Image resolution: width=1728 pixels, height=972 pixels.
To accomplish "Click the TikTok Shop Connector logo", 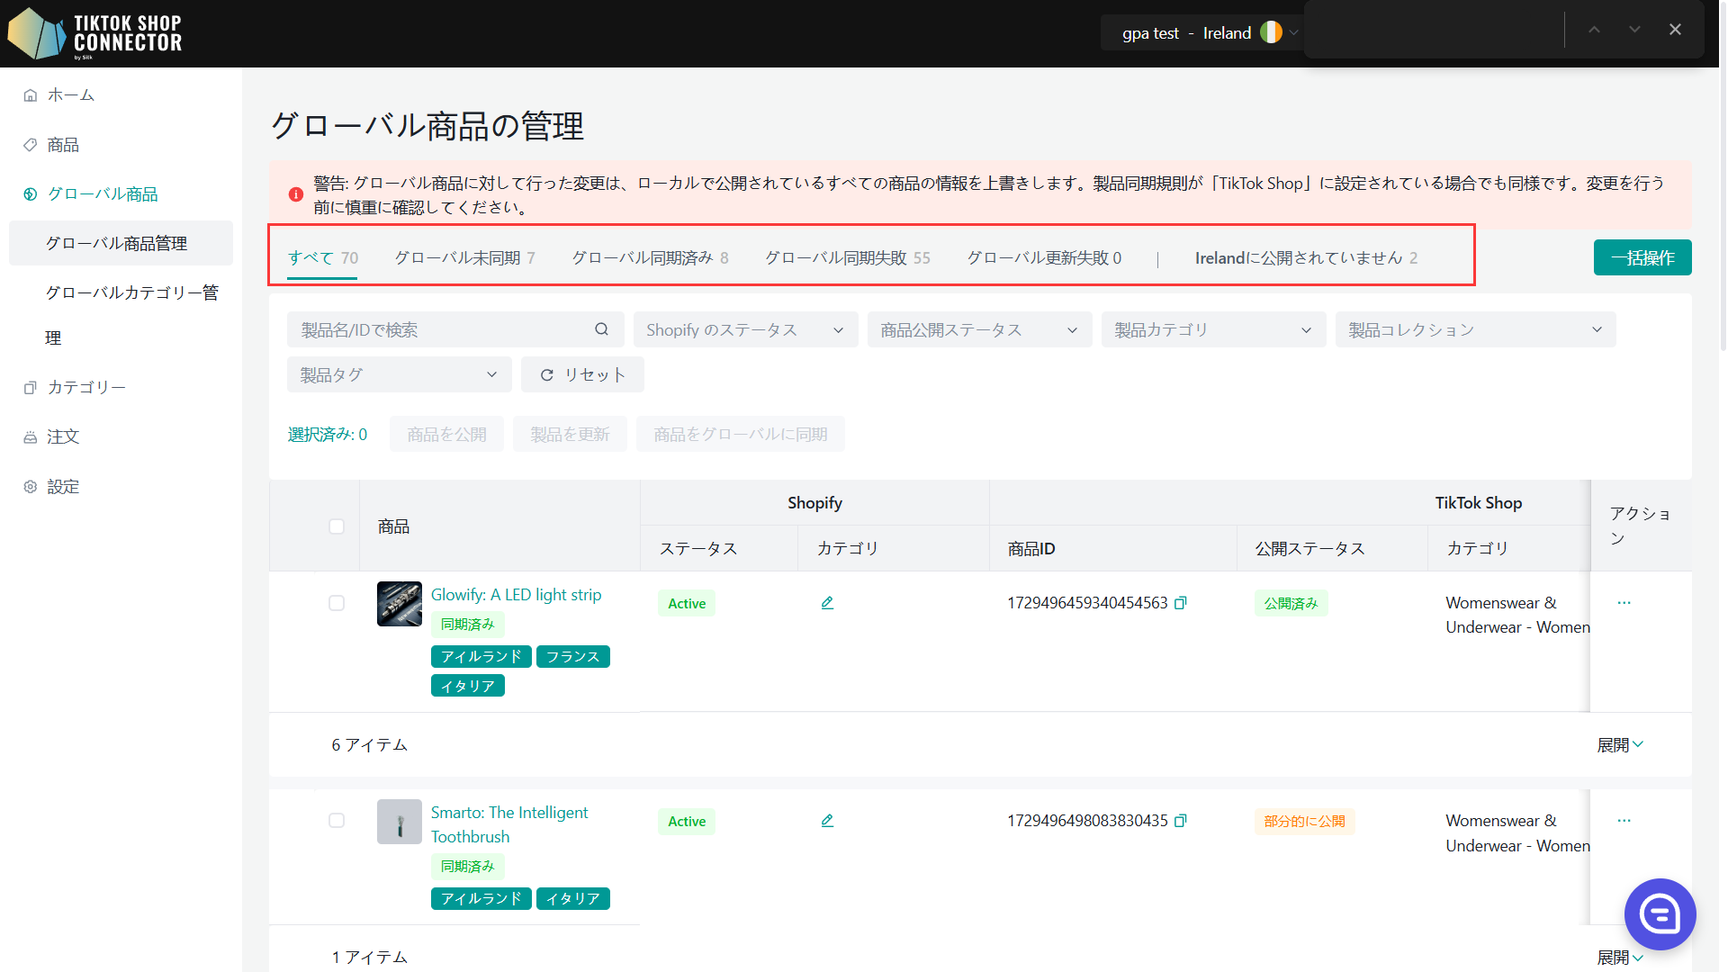I will point(95,33).
